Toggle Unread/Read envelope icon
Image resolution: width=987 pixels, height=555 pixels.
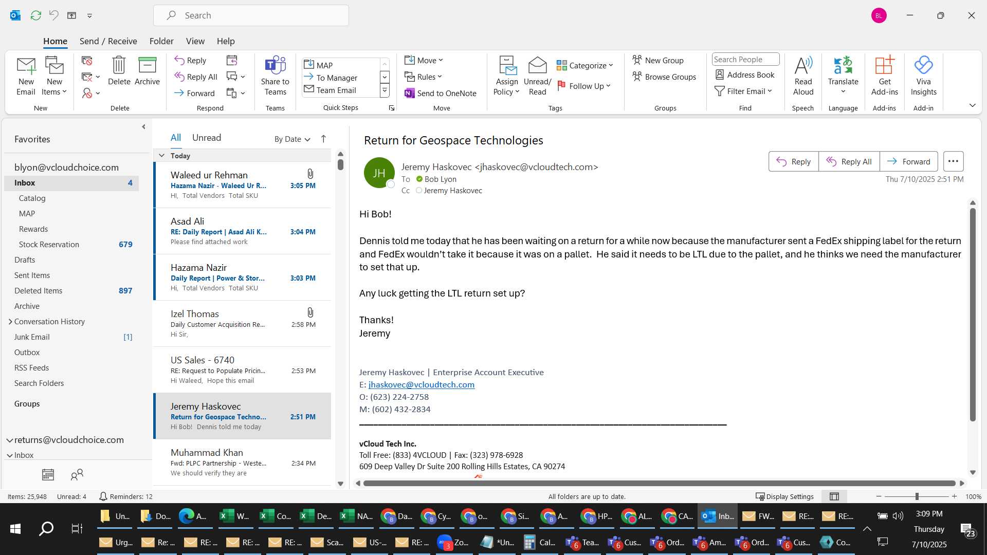[537, 76]
